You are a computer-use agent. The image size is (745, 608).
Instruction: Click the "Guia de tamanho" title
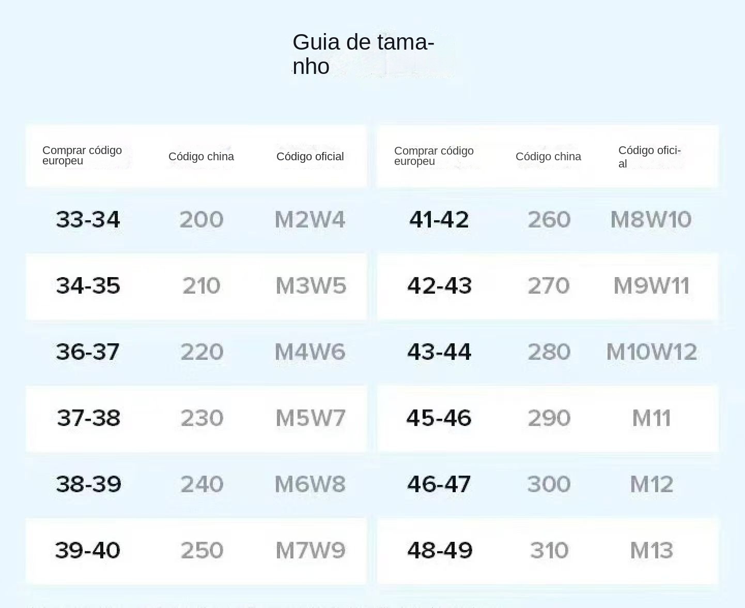(x=363, y=54)
